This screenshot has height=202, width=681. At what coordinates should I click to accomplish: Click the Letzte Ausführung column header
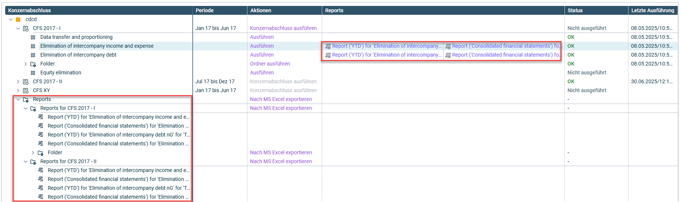[x=653, y=10]
